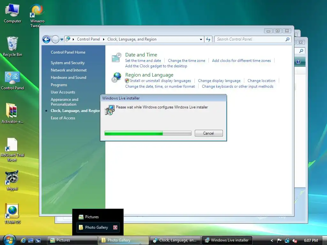
Task: Expand the arrow before Control Panel breadcrumb
Action: pyautogui.click(x=73, y=39)
